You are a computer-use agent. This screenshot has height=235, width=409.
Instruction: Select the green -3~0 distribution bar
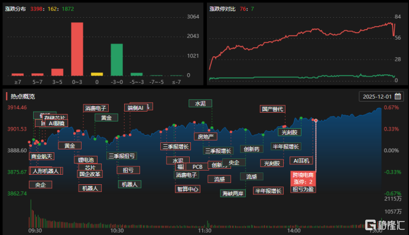[x=117, y=60]
